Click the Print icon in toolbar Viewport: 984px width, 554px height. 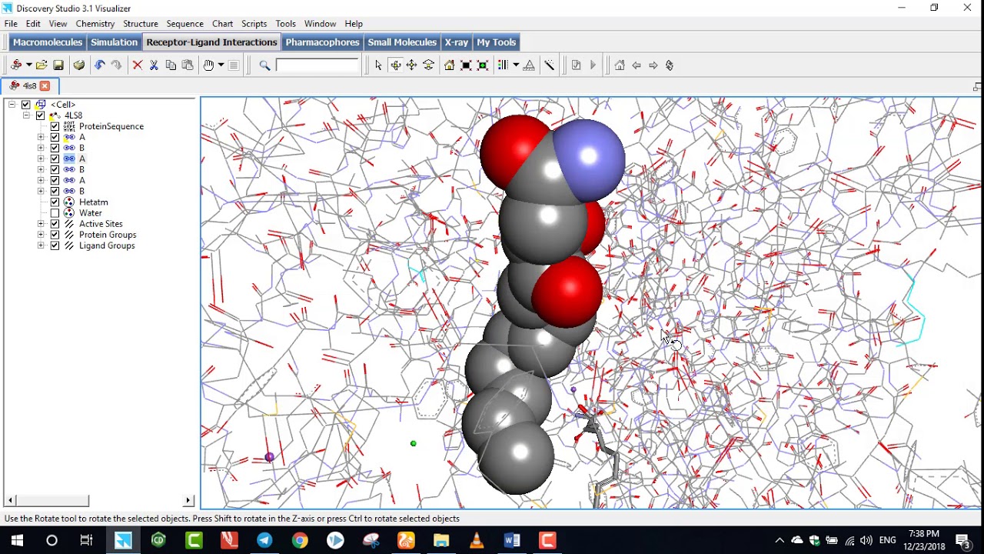(79, 65)
